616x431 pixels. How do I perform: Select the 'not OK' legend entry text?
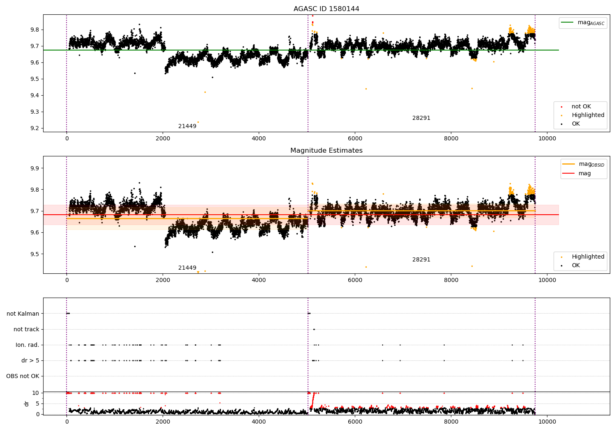[x=581, y=107]
